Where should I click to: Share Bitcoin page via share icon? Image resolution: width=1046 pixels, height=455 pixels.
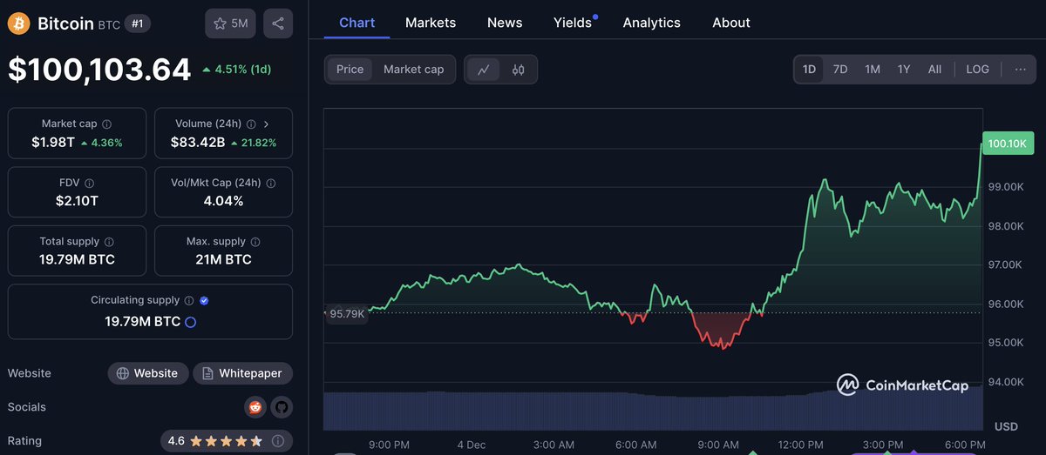click(x=277, y=23)
